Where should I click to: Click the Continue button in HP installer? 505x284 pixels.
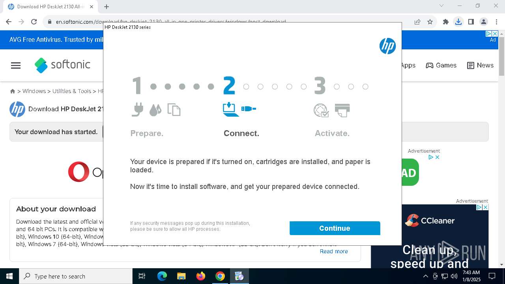point(335,228)
